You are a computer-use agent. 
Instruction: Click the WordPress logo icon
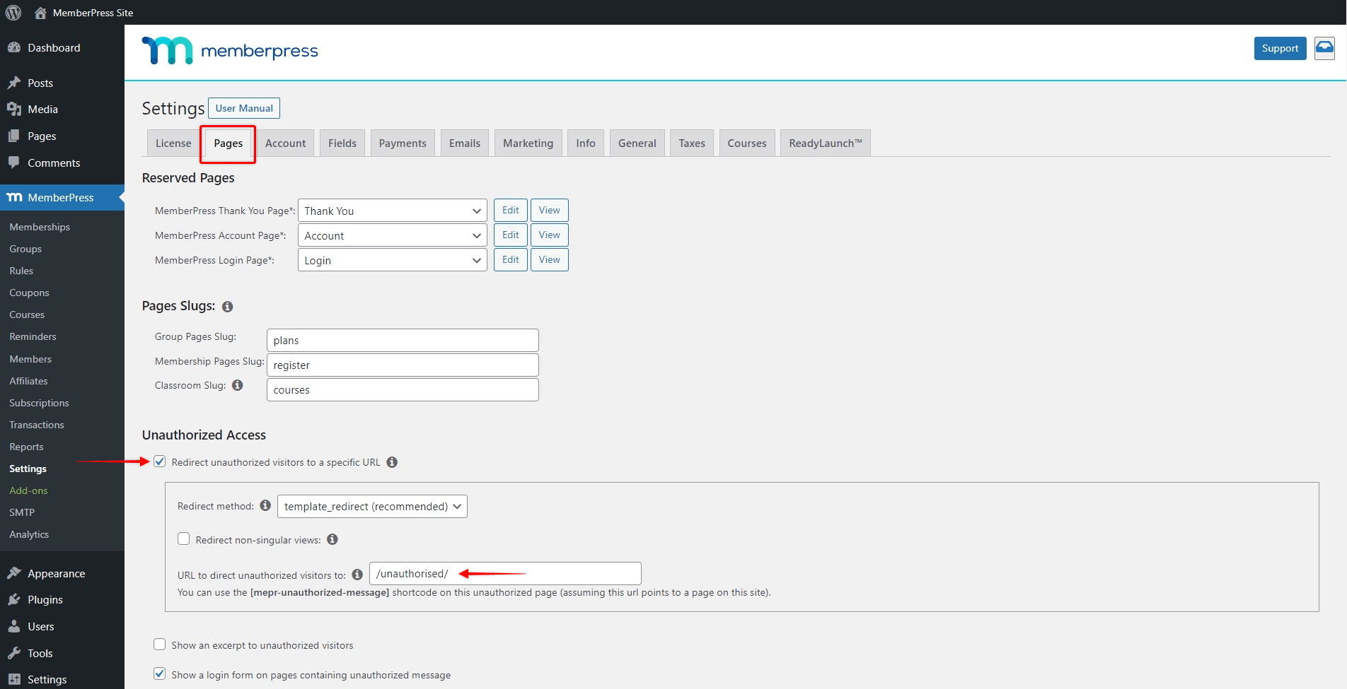pos(13,12)
